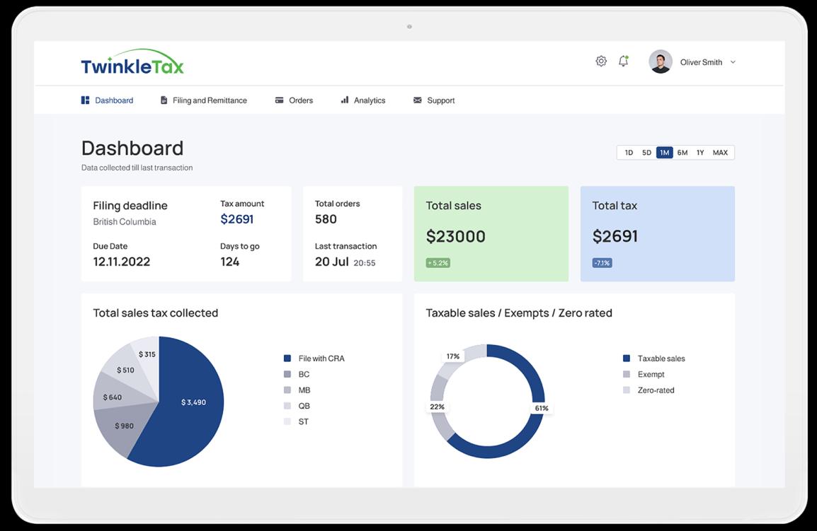Screen dimensions: 817x531
Task: Click the Exempt legend swatch
Action: 627,374
